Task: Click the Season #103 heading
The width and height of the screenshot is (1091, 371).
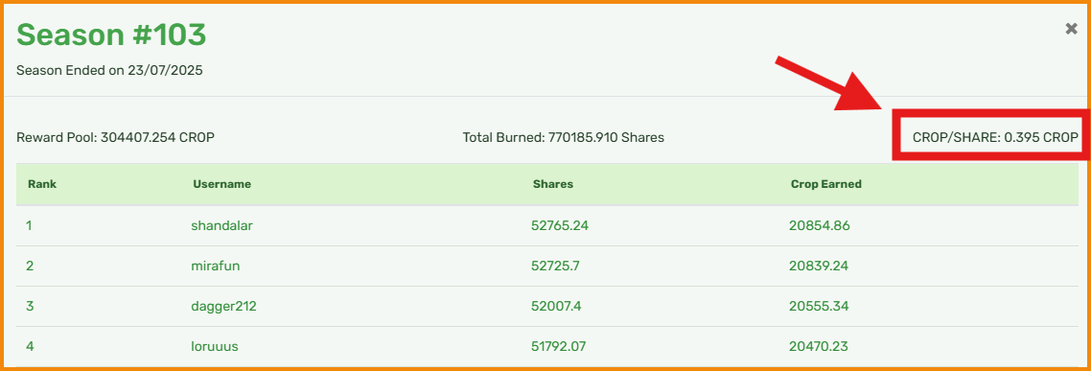Action: 111,35
